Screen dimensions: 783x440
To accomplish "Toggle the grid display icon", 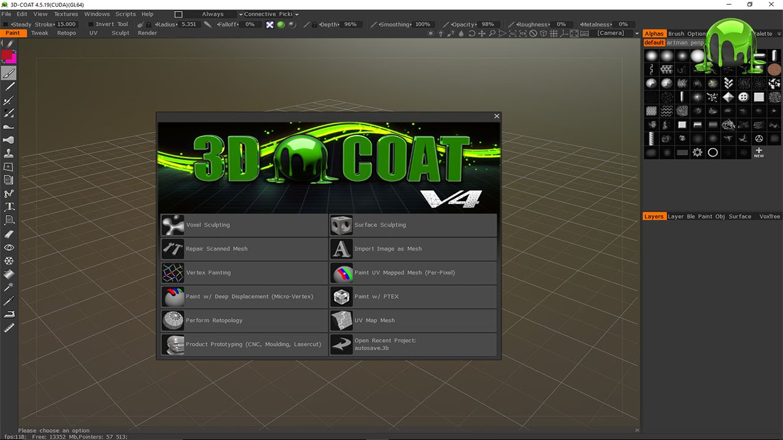I will pyautogui.click(x=554, y=34).
